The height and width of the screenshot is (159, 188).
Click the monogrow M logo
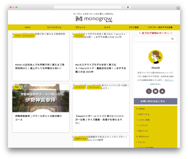point(79,19)
